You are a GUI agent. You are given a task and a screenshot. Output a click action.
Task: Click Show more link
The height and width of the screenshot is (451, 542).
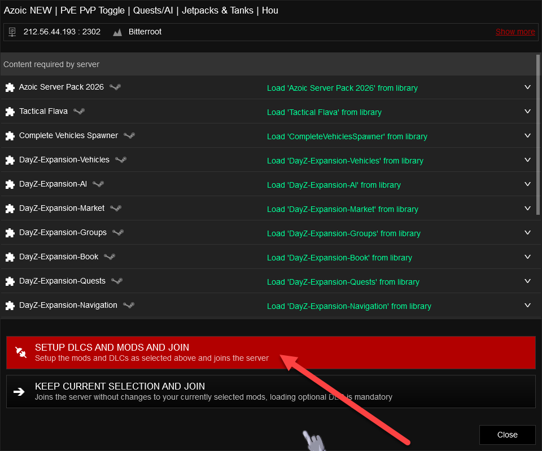pyautogui.click(x=515, y=32)
